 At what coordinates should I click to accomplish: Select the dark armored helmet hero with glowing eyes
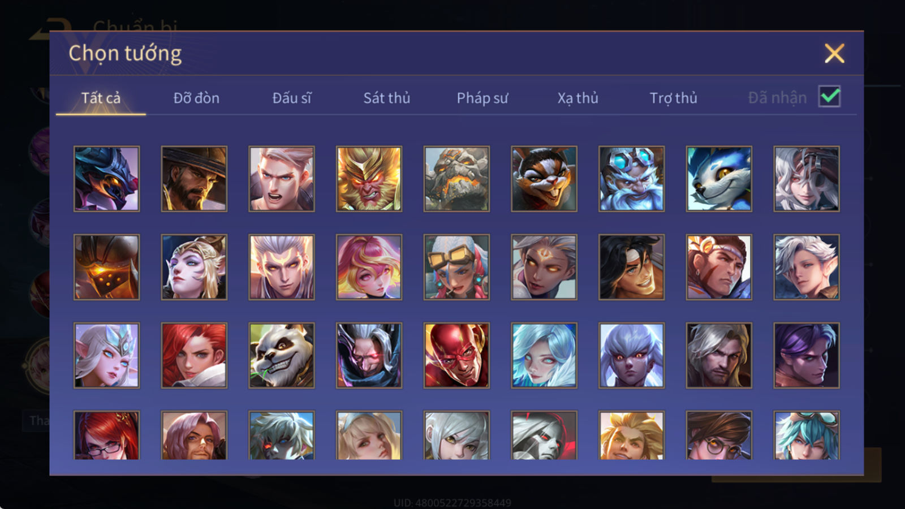click(x=106, y=267)
